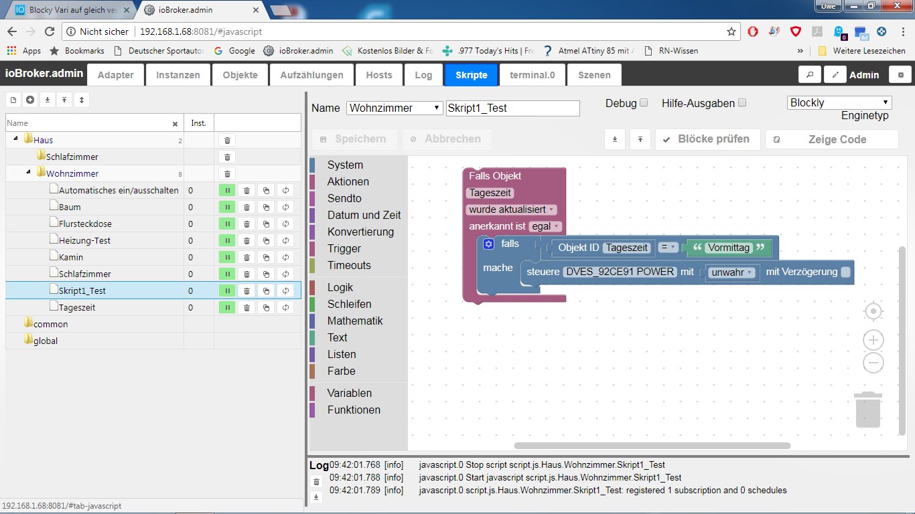The image size is (915, 514).
Task: Open the Blockly engine type dropdown
Action: (x=839, y=102)
